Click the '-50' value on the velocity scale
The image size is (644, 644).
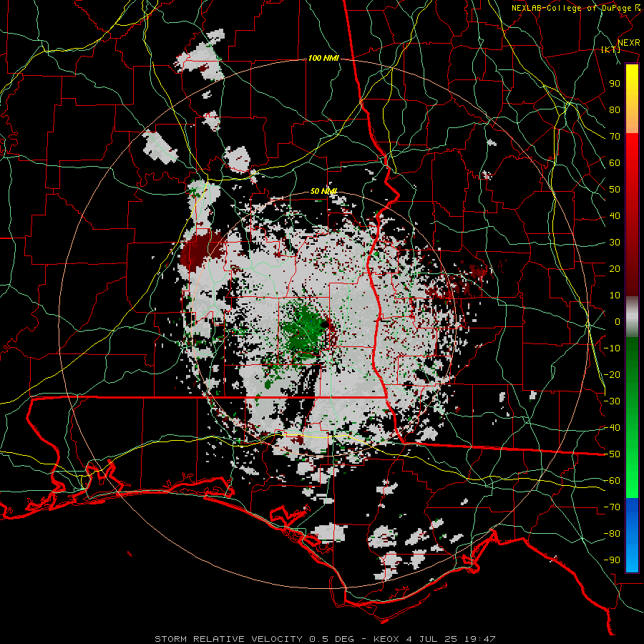tap(612, 454)
